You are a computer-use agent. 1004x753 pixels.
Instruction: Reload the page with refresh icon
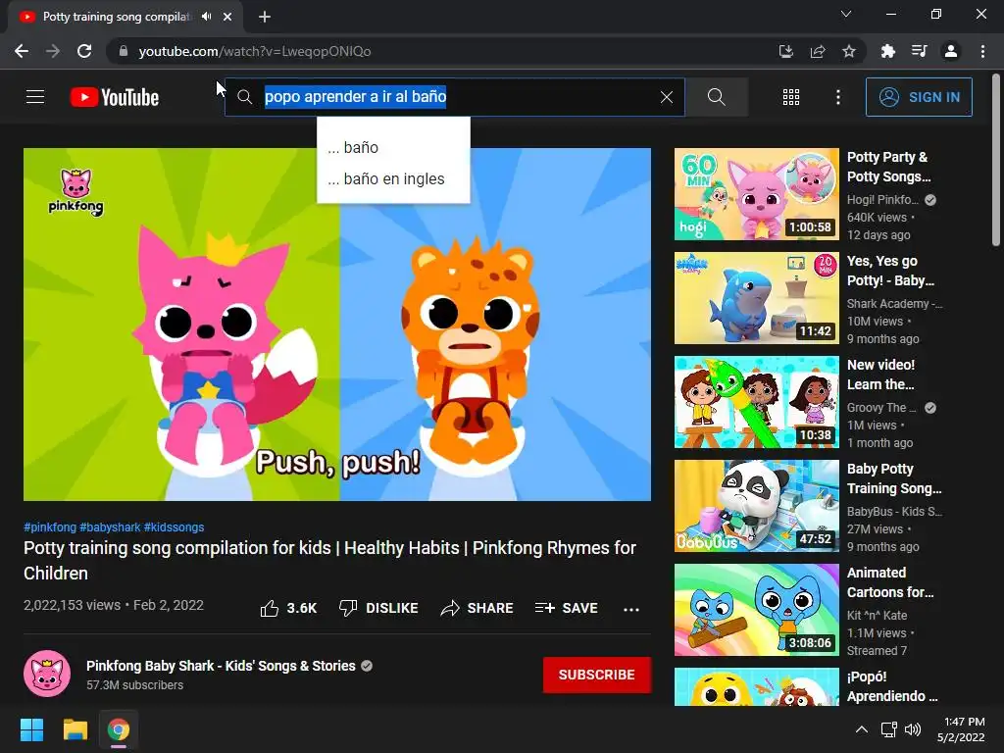[x=84, y=51]
